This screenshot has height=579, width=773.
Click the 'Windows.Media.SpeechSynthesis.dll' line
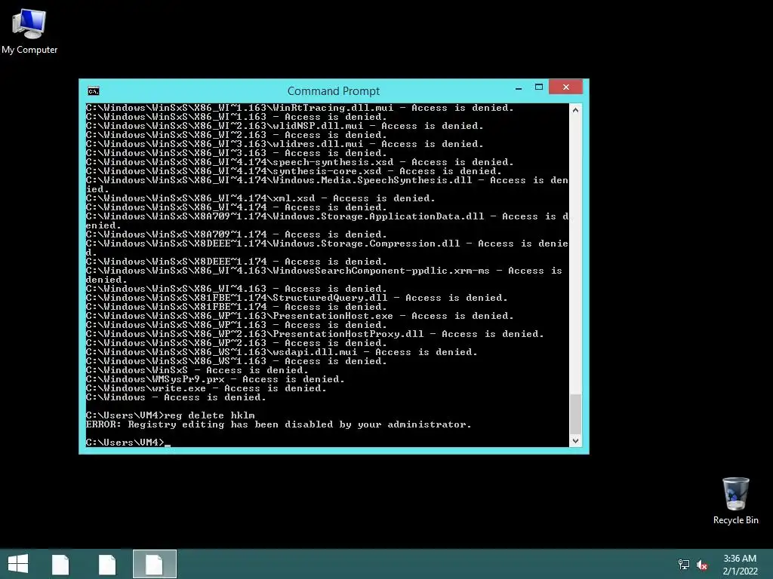(x=327, y=185)
